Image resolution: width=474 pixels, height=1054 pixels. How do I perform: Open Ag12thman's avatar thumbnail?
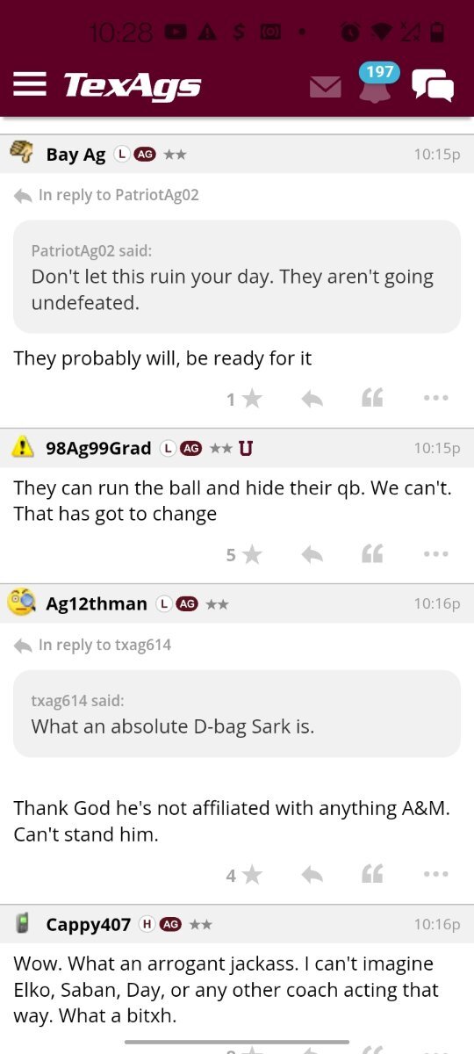pyautogui.click(x=22, y=603)
